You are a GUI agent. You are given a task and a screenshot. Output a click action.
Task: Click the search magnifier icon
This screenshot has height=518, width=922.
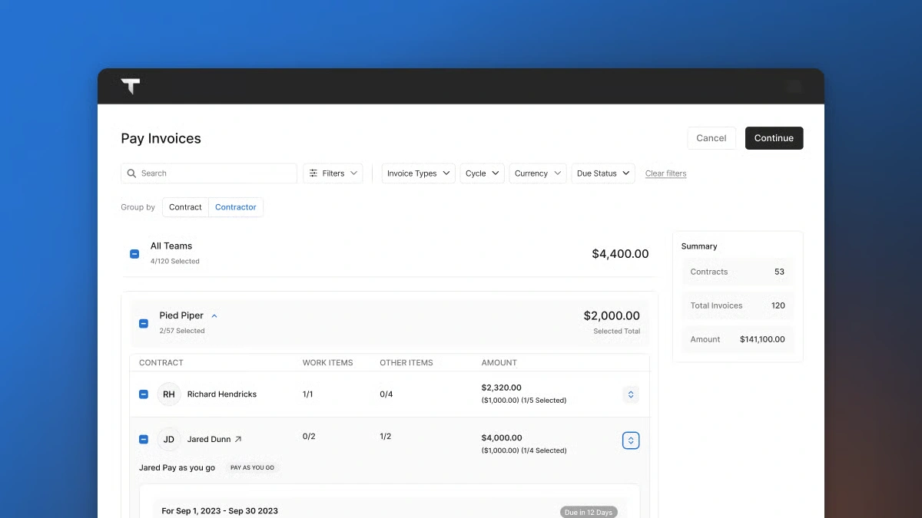click(131, 173)
